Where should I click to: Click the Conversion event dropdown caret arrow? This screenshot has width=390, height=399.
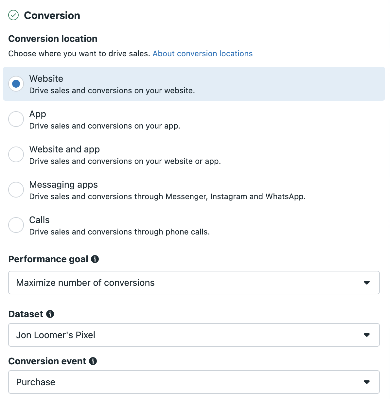[x=367, y=382]
